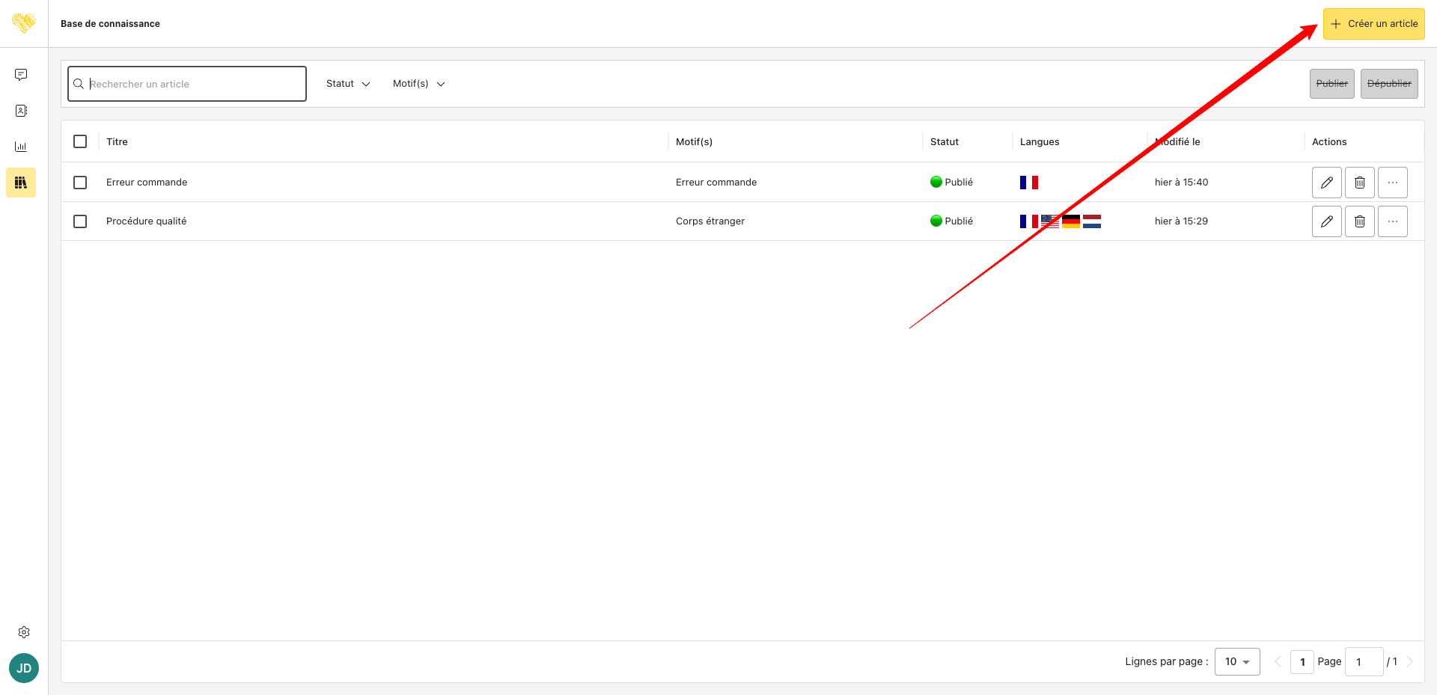Image resolution: width=1437 pixels, height=695 pixels.
Task: Click the Dépublier button
Action: 1389,84
